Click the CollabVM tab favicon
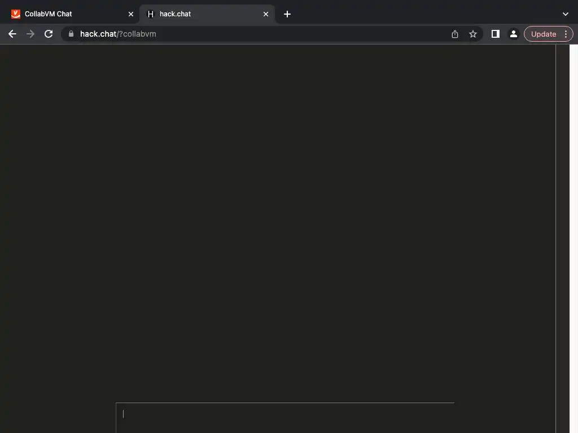This screenshot has width=578, height=433. point(15,14)
